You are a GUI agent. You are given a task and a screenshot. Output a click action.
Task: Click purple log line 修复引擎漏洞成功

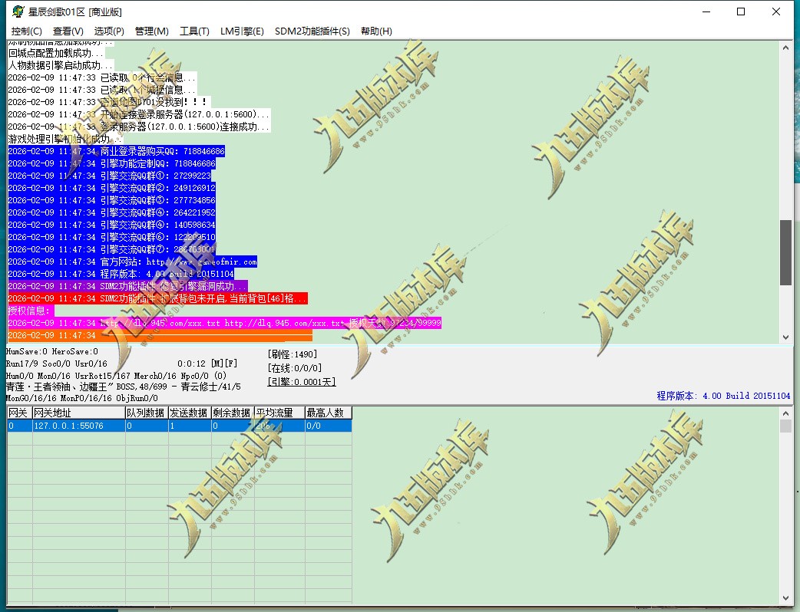(x=128, y=286)
